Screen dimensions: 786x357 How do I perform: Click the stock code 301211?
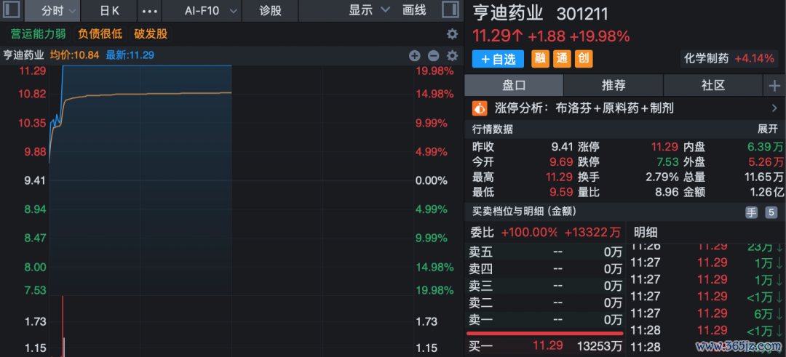coord(582,14)
